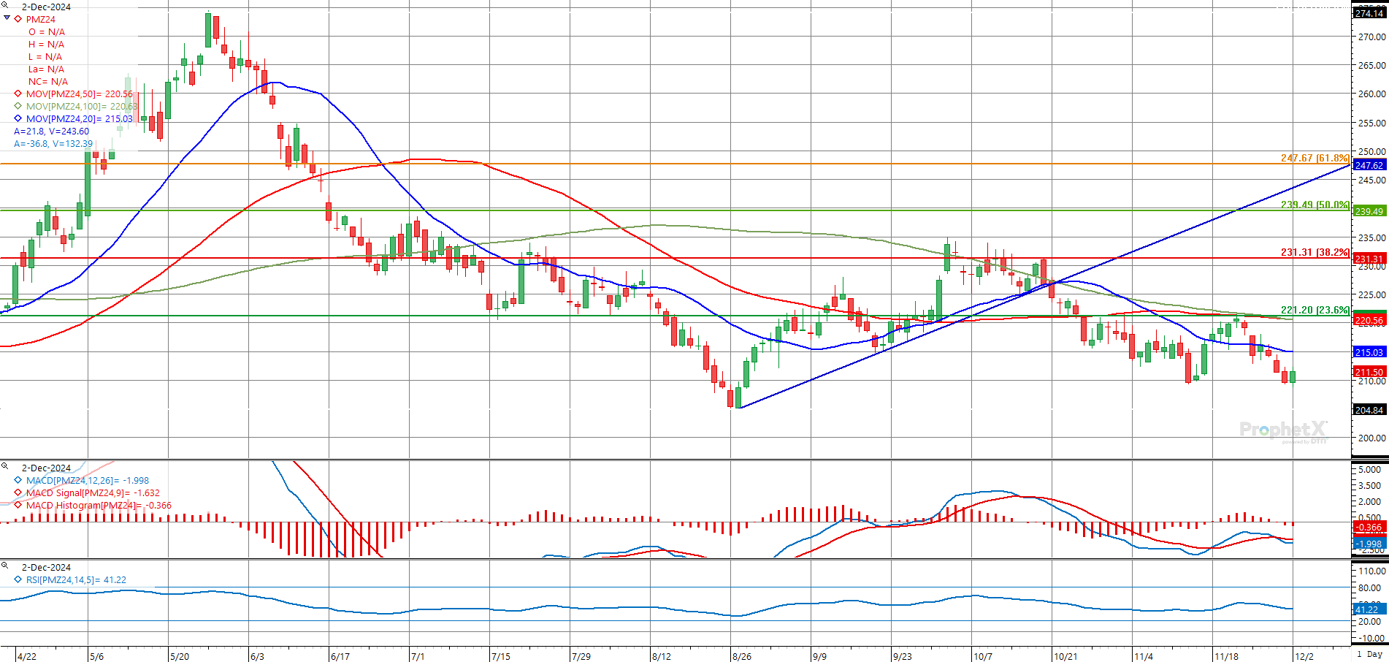Image resolution: width=1389 pixels, height=662 pixels.
Task: Click the 'O = N/A' open price field
Action: [47, 32]
